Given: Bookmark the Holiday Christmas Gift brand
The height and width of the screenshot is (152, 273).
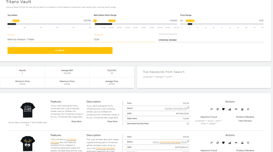Looking at the screenshot, I should pyautogui.click(x=188, y=108).
